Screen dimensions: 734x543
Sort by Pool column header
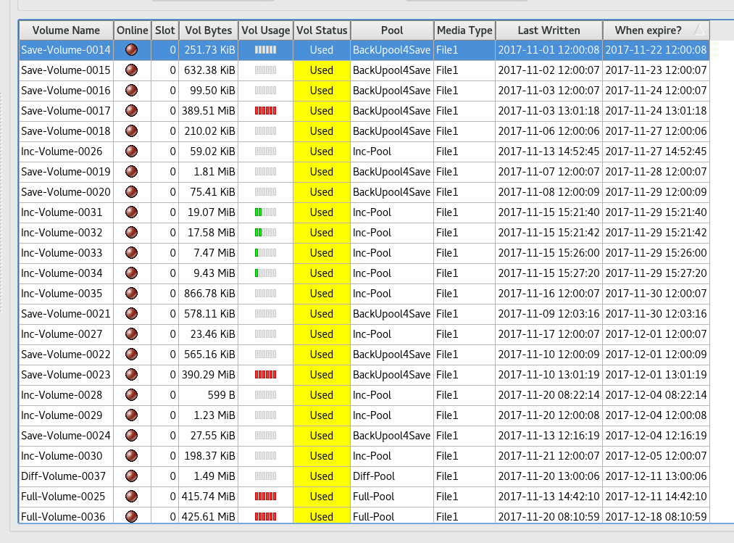coord(392,30)
